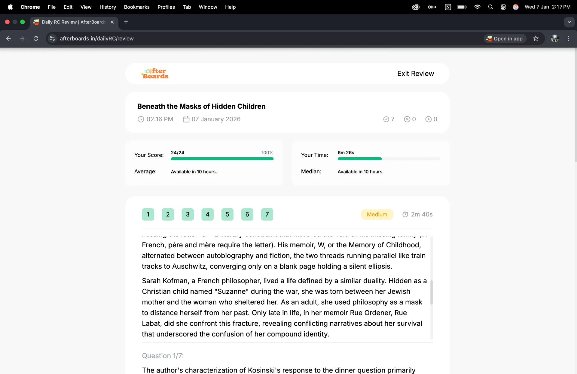Jump to question 7
Viewport: 577px width, 374px height.
click(267, 214)
